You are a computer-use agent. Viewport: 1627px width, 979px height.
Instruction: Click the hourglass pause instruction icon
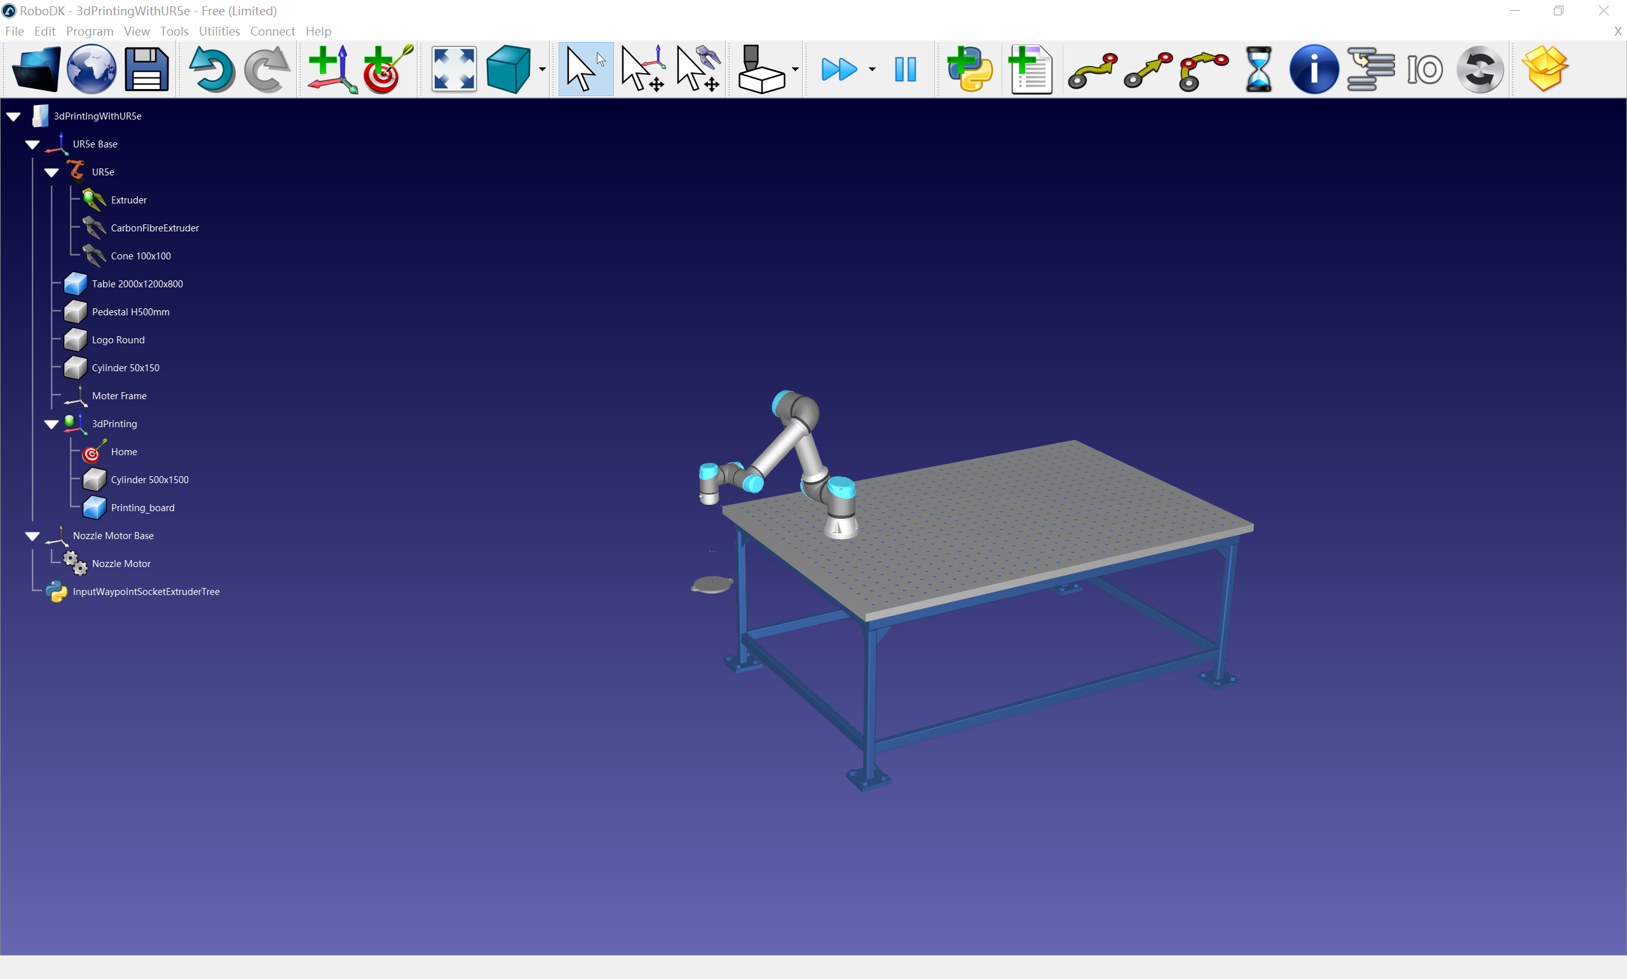[1258, 69]
